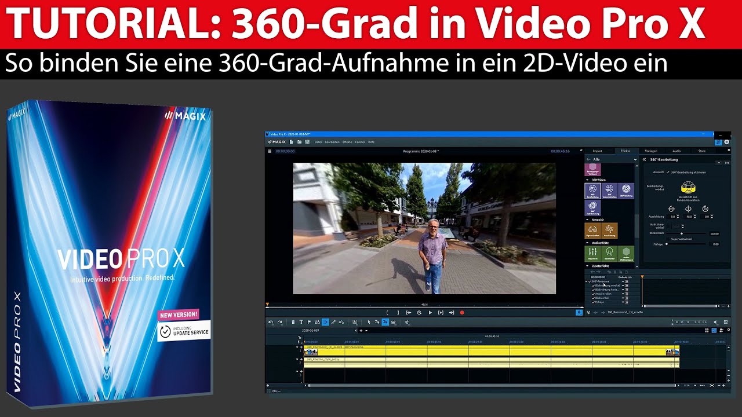The width and height of the screenshot is (742, 417).
Task: Switch to the Store tab
Action: coord(702,151)
